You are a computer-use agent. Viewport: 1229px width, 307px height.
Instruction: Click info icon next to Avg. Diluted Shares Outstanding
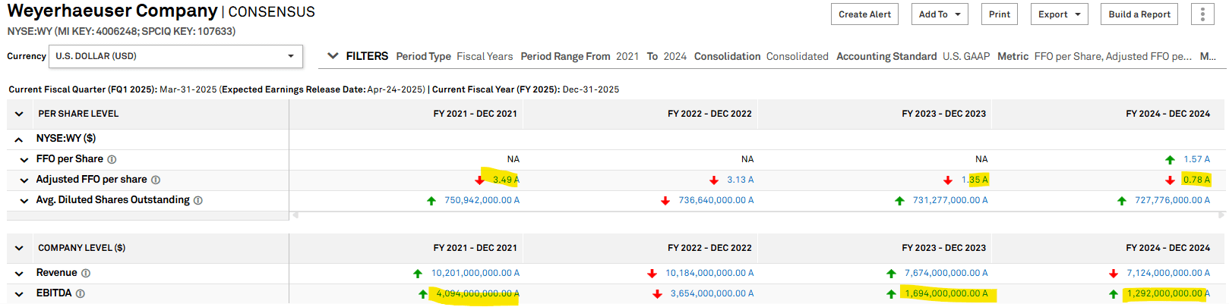coord(198,201)
